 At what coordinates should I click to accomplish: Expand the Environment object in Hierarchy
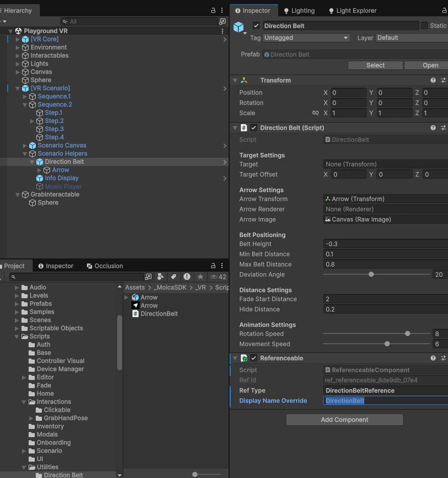pos(18,47)
